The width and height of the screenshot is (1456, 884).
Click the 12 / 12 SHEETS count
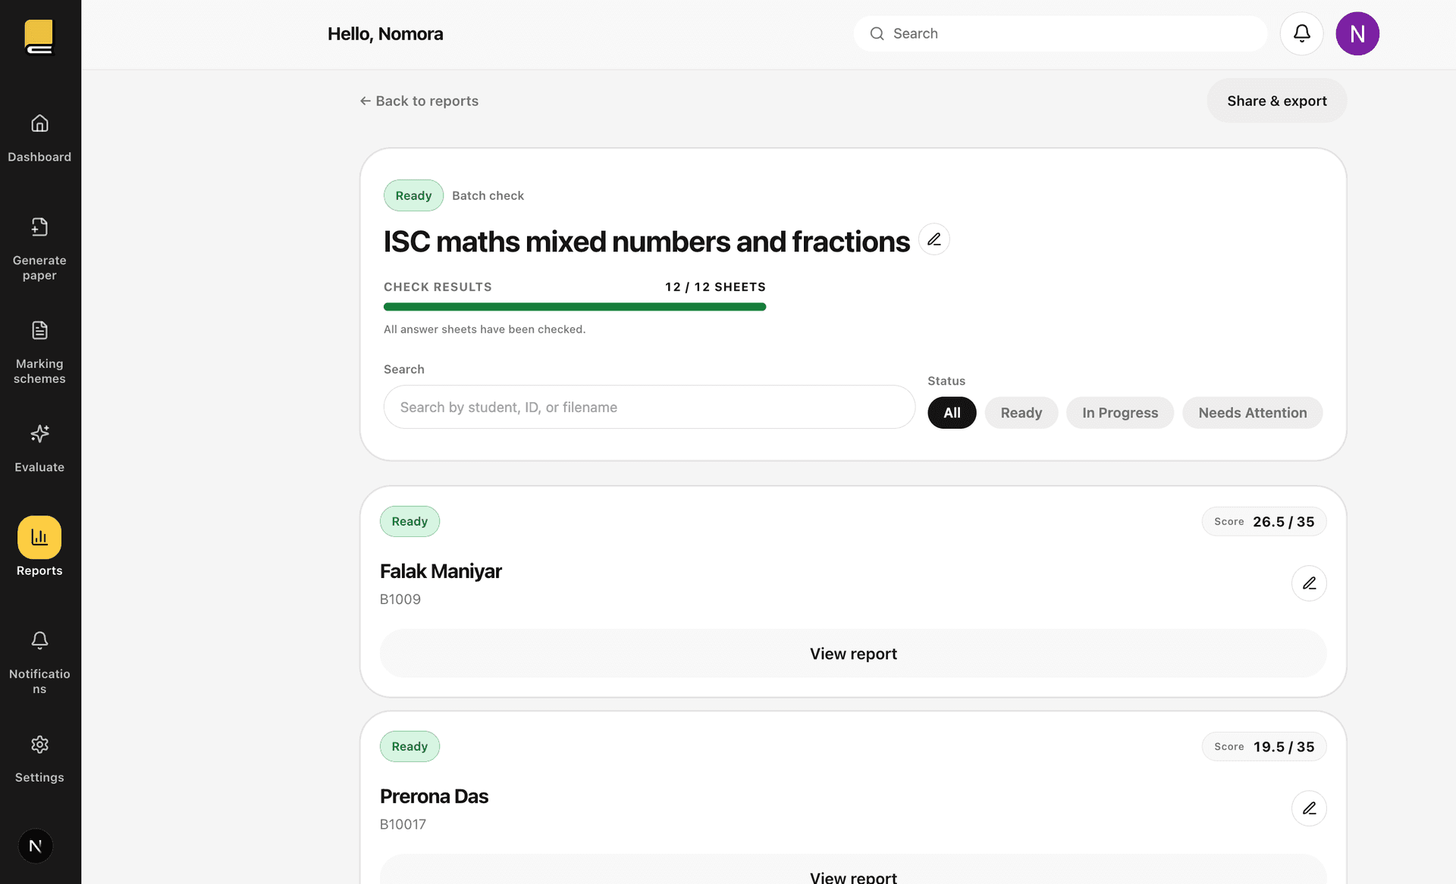click(x=715, y=287)
